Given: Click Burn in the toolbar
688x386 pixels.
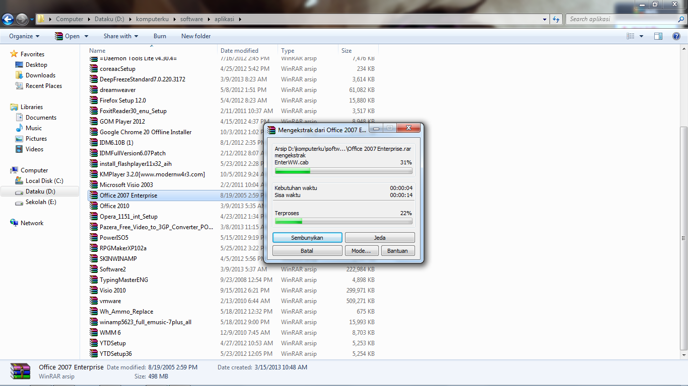Looking at the screenshot, I should tap(160, 36).
